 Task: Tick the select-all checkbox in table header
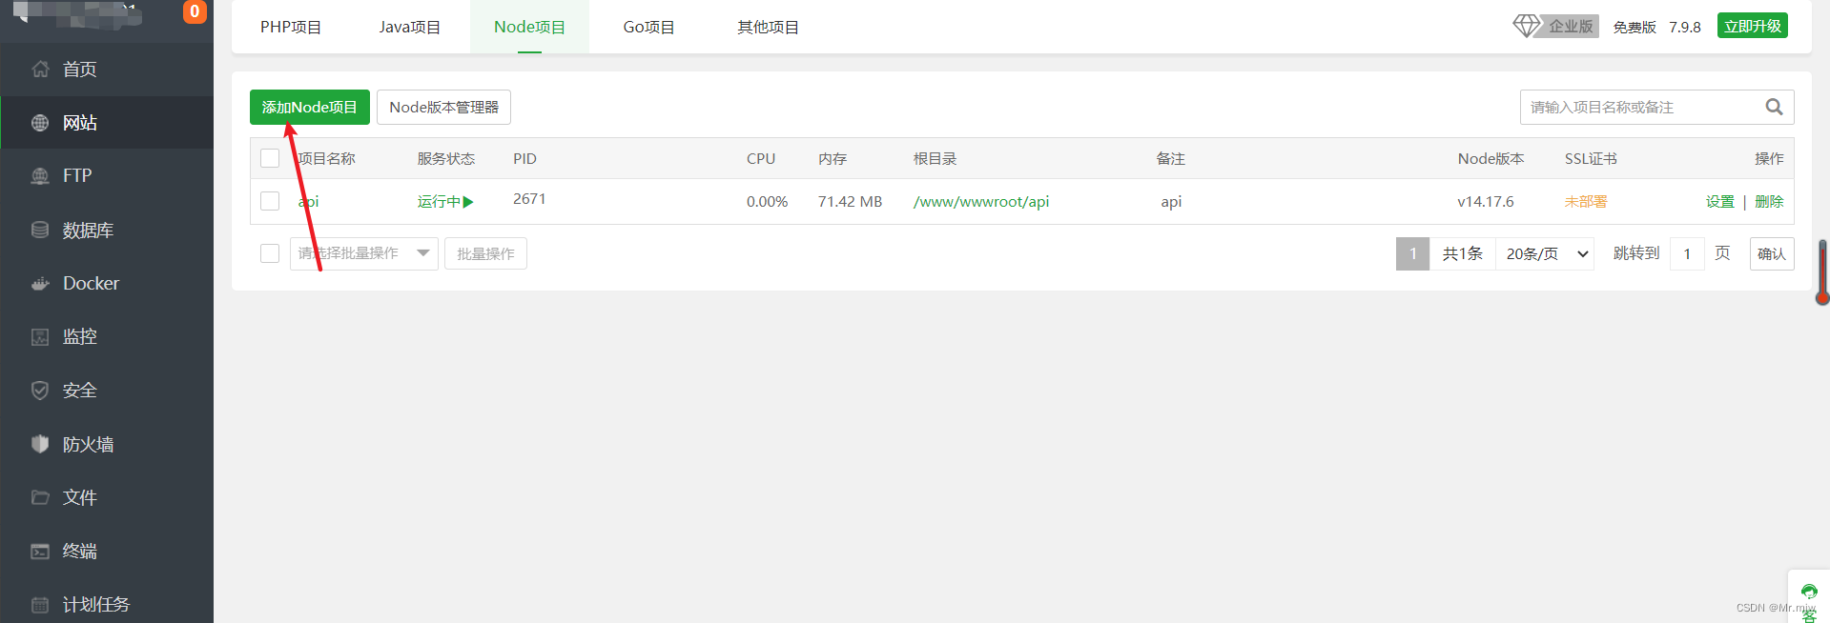(x=270, y=158)
